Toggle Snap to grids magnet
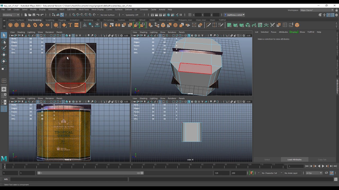The width and height of the screenshot is (339, 190). point(74,15)
